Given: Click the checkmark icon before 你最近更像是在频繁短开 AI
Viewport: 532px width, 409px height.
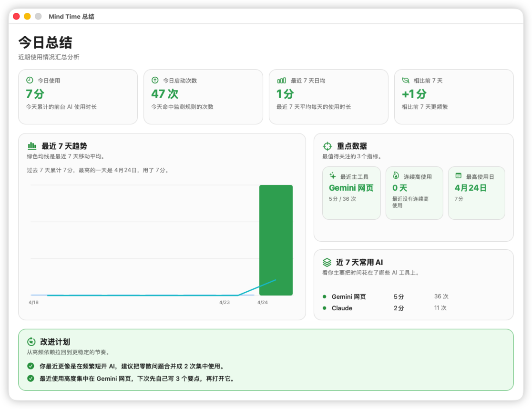Looking at the screenshot, I should click(x=31, y=366).
